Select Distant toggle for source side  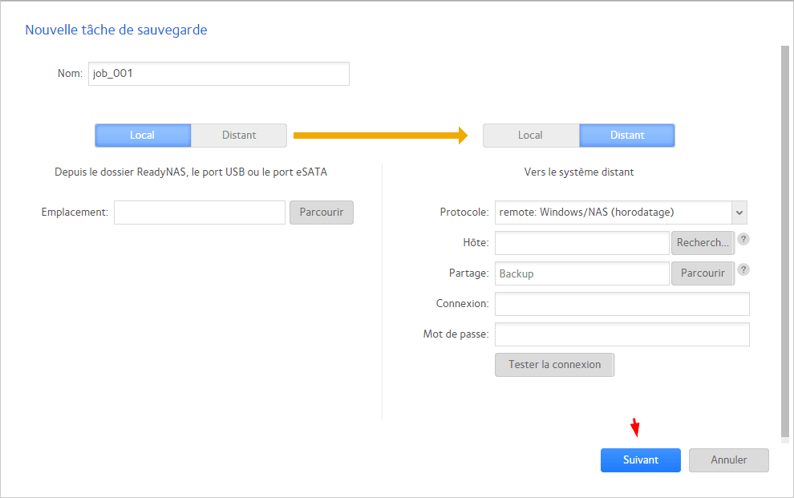239,136
